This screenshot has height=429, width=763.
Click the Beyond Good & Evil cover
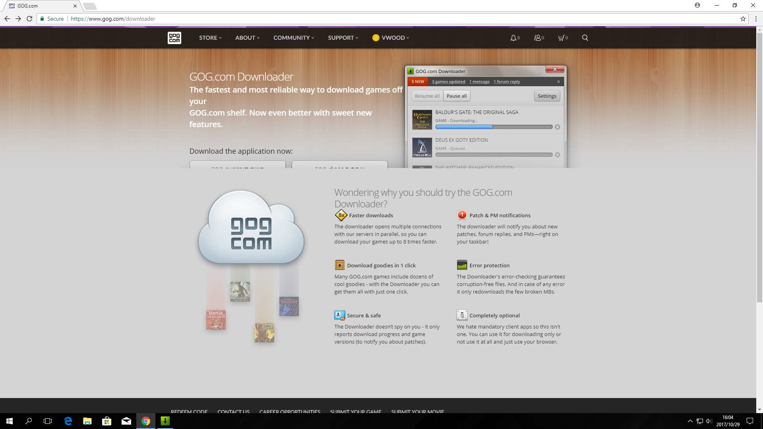(240, 292)
